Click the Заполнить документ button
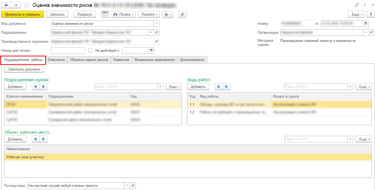The image size is (375, 190). point(24,69)
